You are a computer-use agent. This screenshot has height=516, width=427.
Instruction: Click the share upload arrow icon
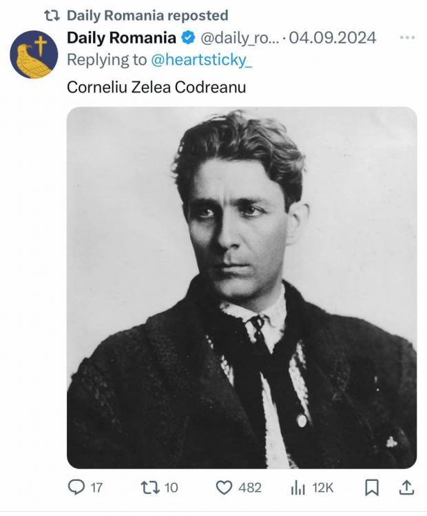[x=406, y=487]
